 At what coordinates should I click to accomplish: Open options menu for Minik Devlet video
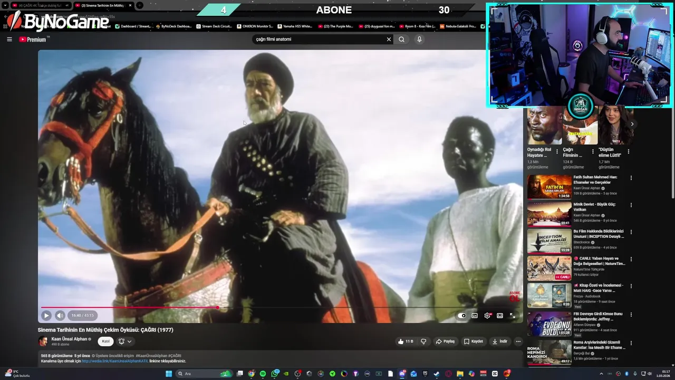coord(631,205)
